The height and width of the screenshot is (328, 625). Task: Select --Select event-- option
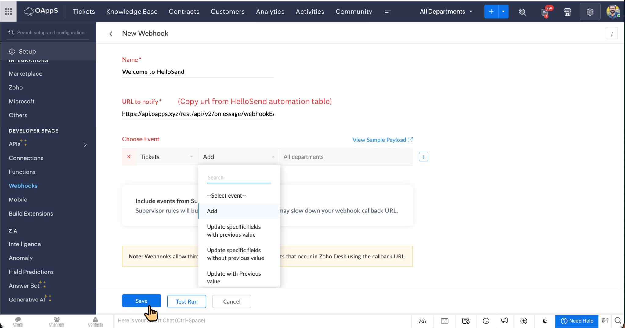point(239,196)
